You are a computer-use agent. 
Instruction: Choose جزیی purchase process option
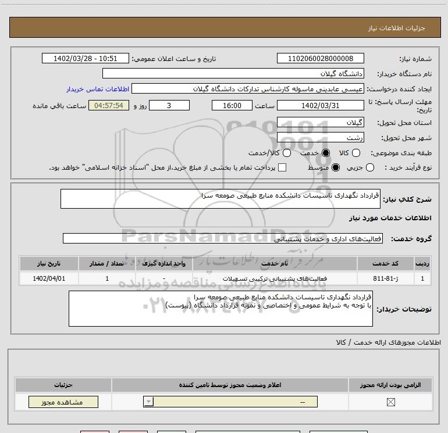[369, 167]
